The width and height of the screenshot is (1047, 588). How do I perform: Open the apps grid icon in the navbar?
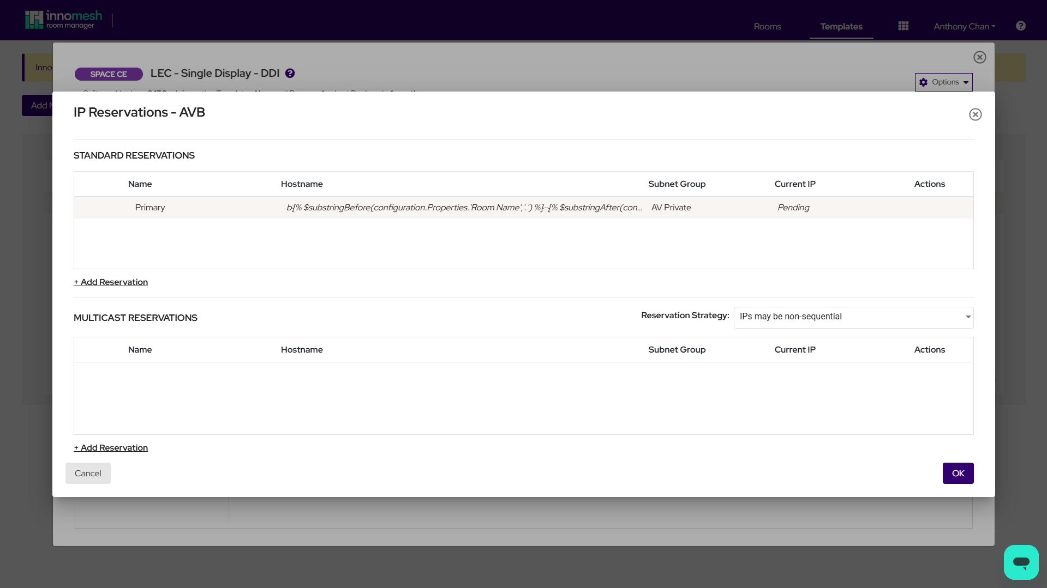click(x=902, y=26)
